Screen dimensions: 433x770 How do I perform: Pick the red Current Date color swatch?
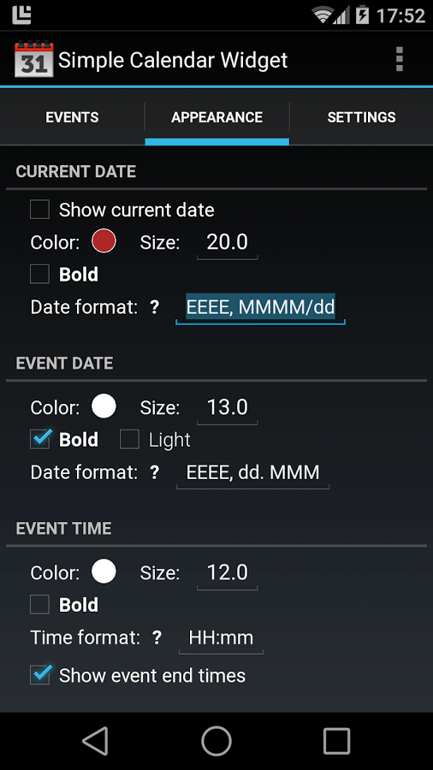pyautogui.click(x=104, y=241)
